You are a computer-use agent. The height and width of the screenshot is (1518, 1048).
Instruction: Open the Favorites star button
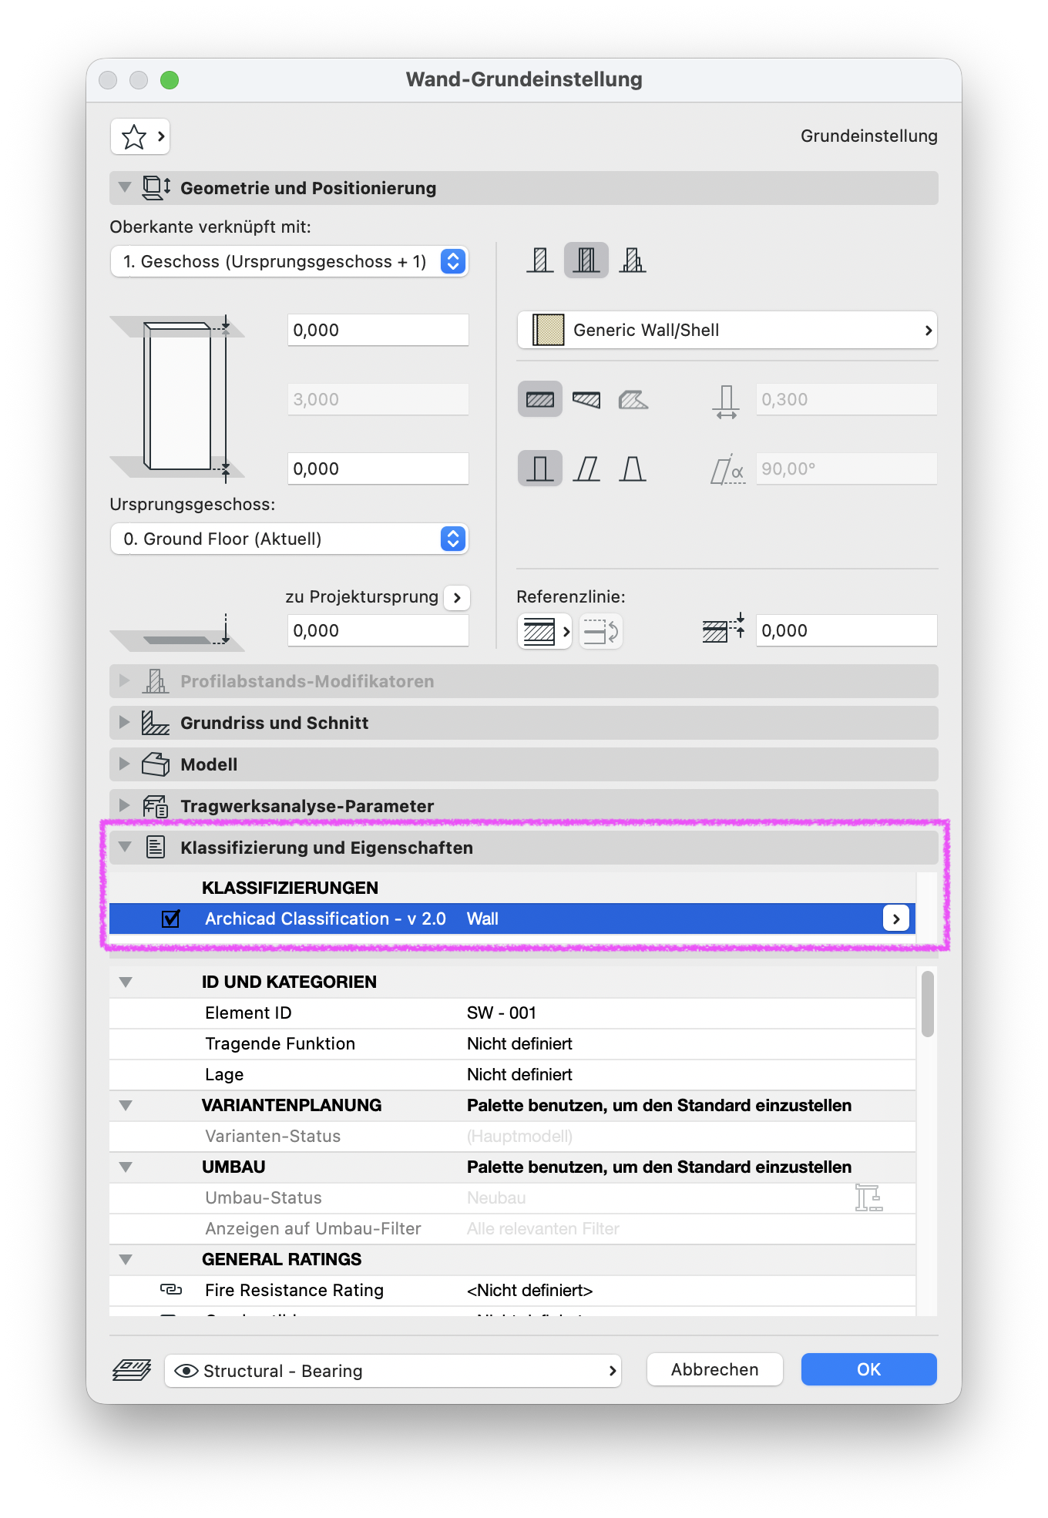click(x=139, y=137)
